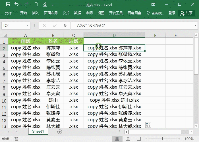Switch to Page Break Preview icon
This screenshot has width=199, height=142.
(x=139, y=139)
